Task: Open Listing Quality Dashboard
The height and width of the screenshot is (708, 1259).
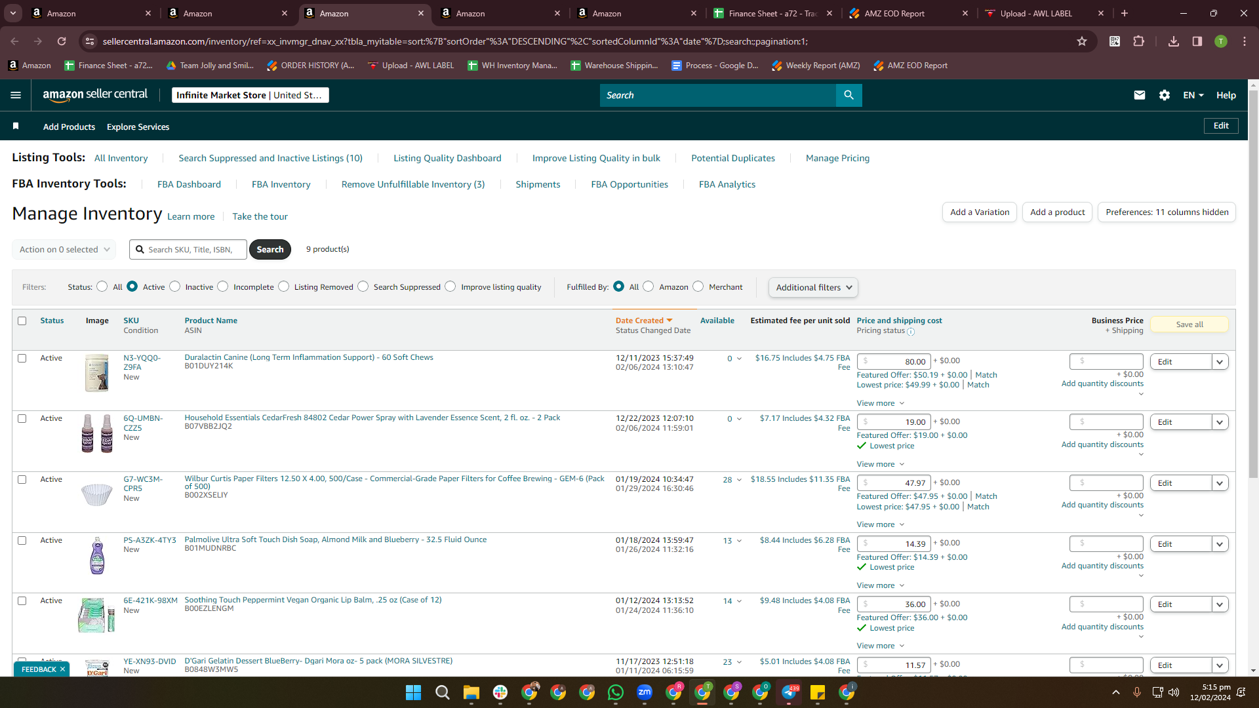Action: tap(447, 158)
